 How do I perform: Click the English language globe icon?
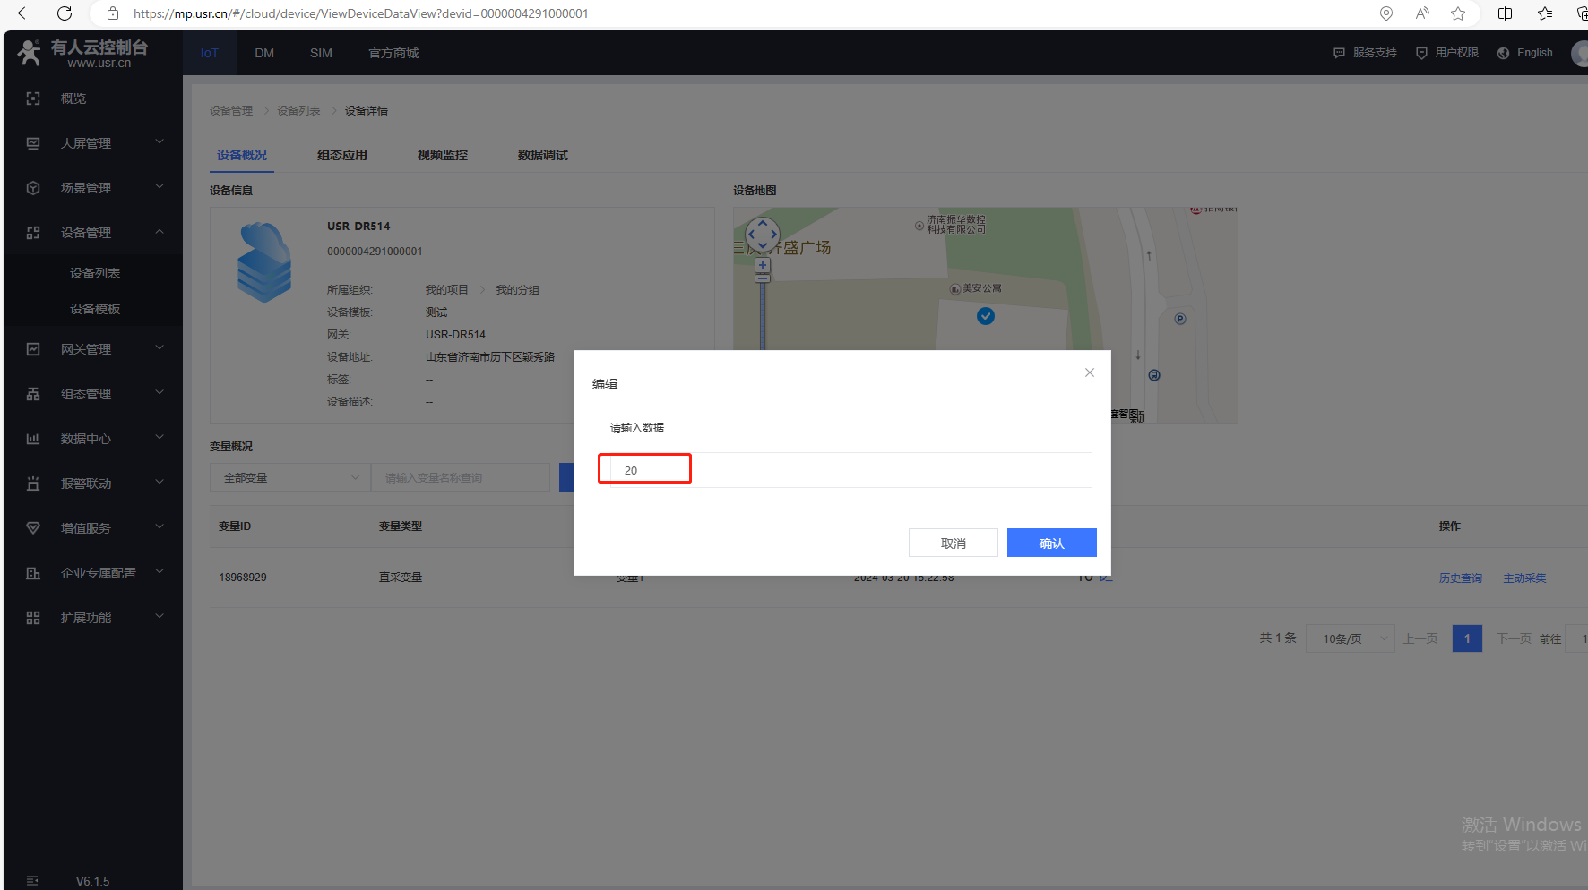click(x=1503, y=53)
